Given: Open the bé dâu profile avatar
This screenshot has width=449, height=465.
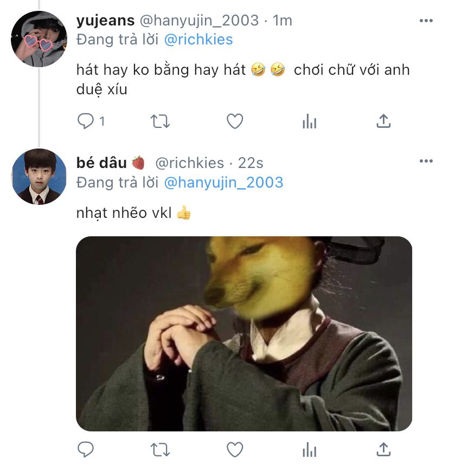Looking at the screenshot, I should 39,177.
